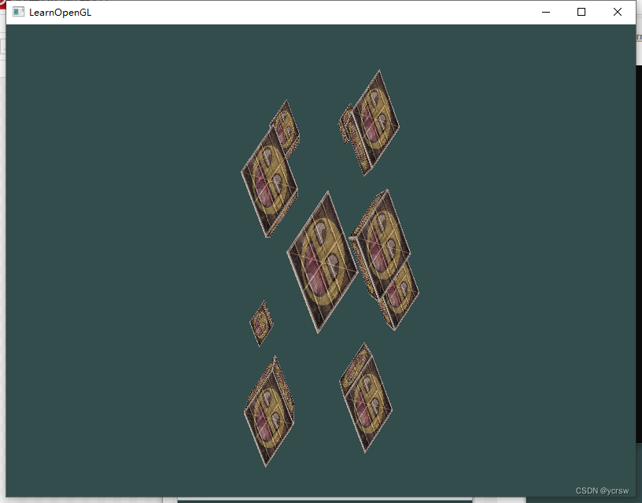This screenshot has height=503, width=642.
Task: Click the browser window edge behind LearnOpenGL
Action: (3, 236)
